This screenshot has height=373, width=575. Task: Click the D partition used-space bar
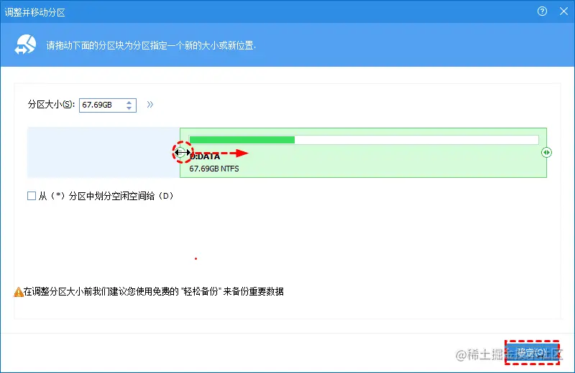(x=364, y=139)
